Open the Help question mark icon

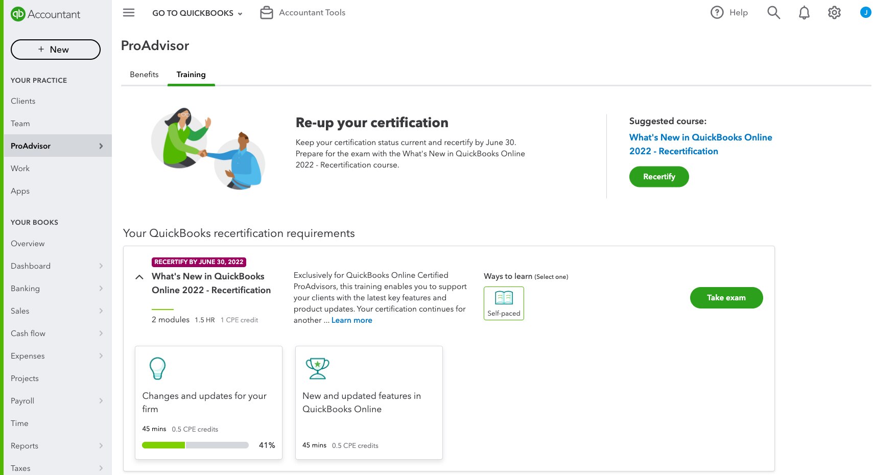[717, 12]
